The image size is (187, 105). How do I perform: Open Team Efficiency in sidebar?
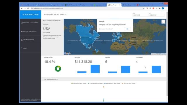click(30, 40)
